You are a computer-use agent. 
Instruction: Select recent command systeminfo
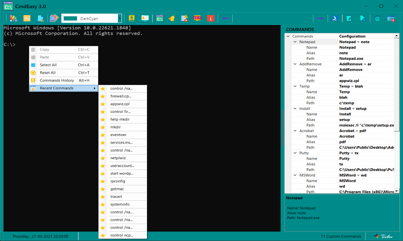(123, 204)
